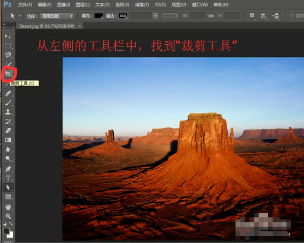Viewport: 304px width, 243px height.
Task: Select the Crop tool (裁剪工具)
Action: coord(8,73)
